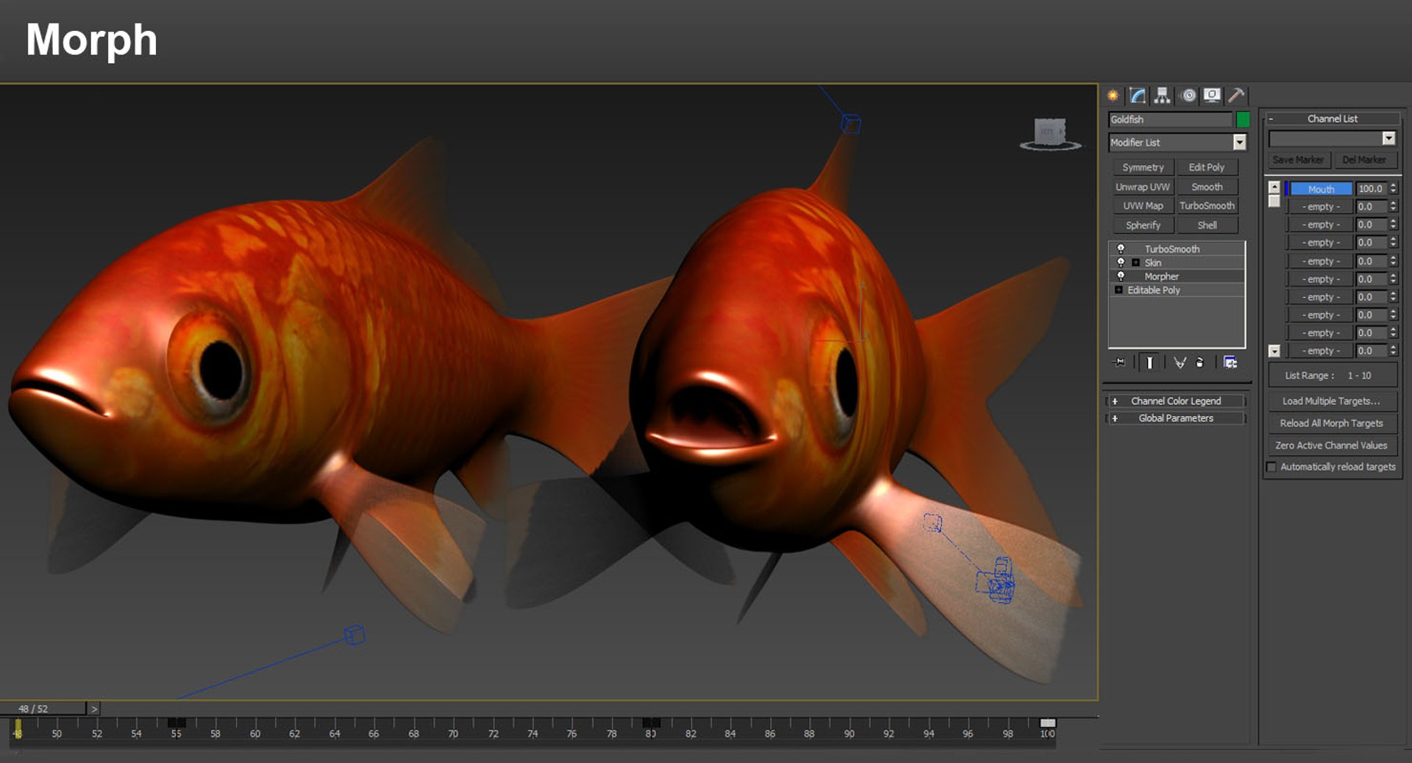Click the Goldfish object color swatch
1412x763 pixels.
coord(1243,119)
